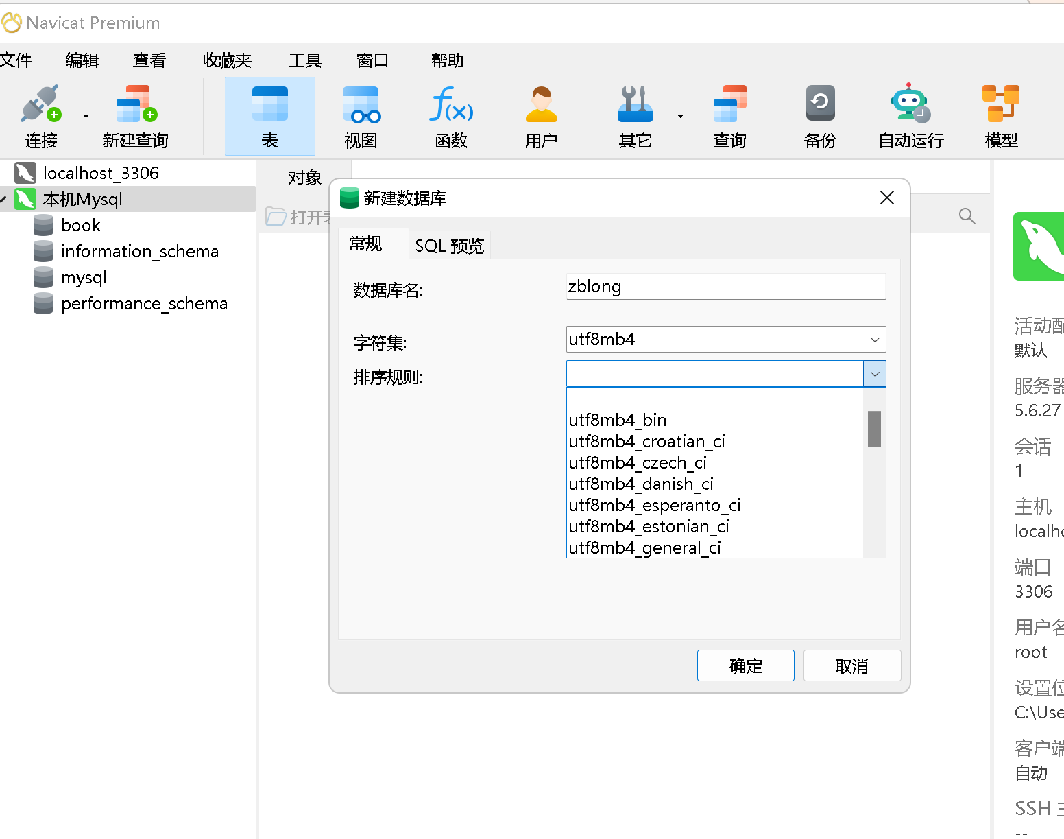Choose utf8mb4_bin collation
Viewport: 1064px width, 839px height.
714,420
